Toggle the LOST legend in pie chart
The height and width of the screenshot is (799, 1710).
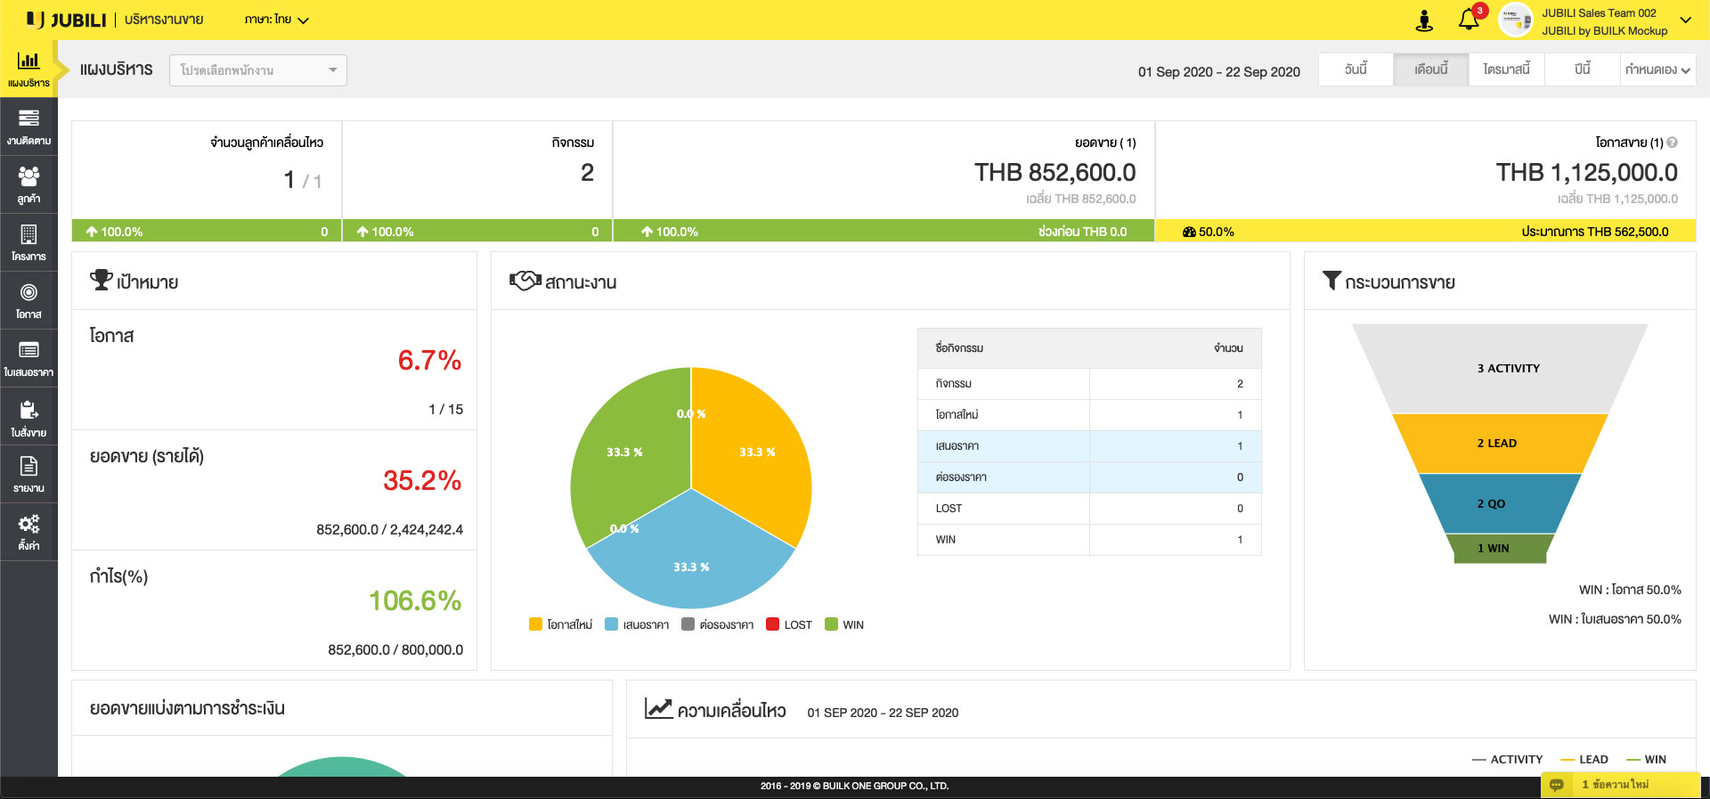point(789,624)
